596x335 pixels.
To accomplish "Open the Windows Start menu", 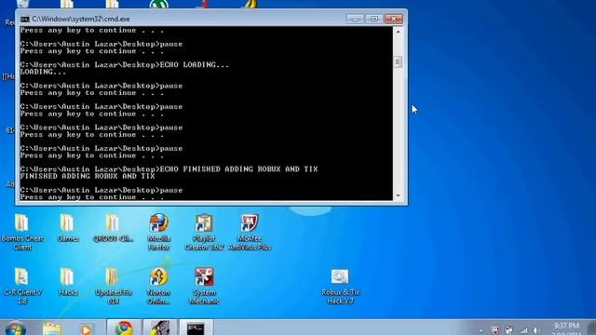I will coord(15,328).
